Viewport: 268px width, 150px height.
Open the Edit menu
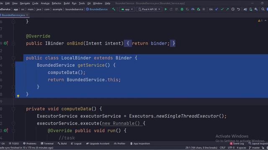(8, 3)
